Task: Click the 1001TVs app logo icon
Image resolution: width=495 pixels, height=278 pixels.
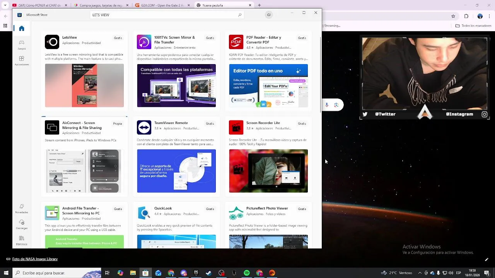Action: click(x=144, y=42)
